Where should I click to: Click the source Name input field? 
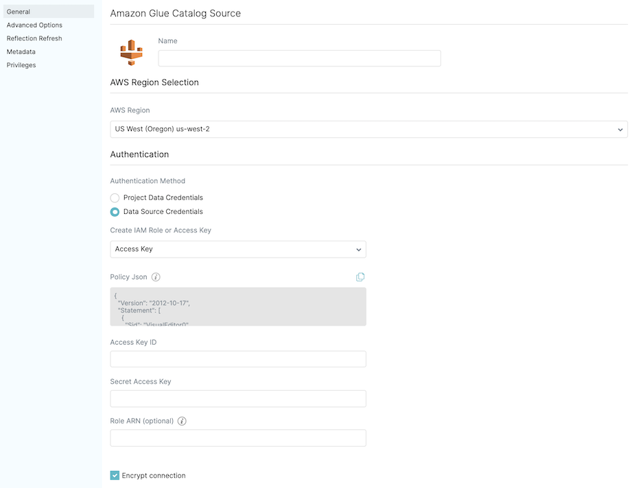tap(299, 58)
